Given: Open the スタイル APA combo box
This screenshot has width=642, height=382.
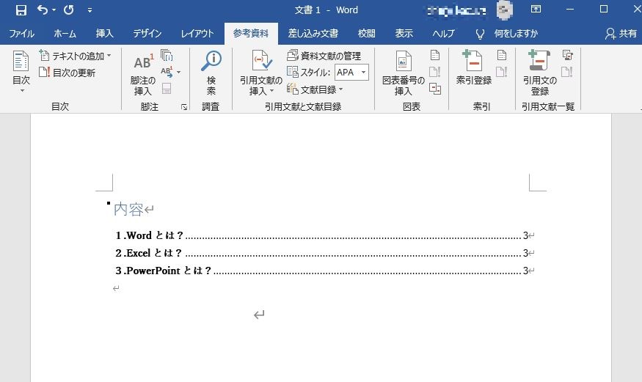Looking at the screenshot, I should (351, 73).
